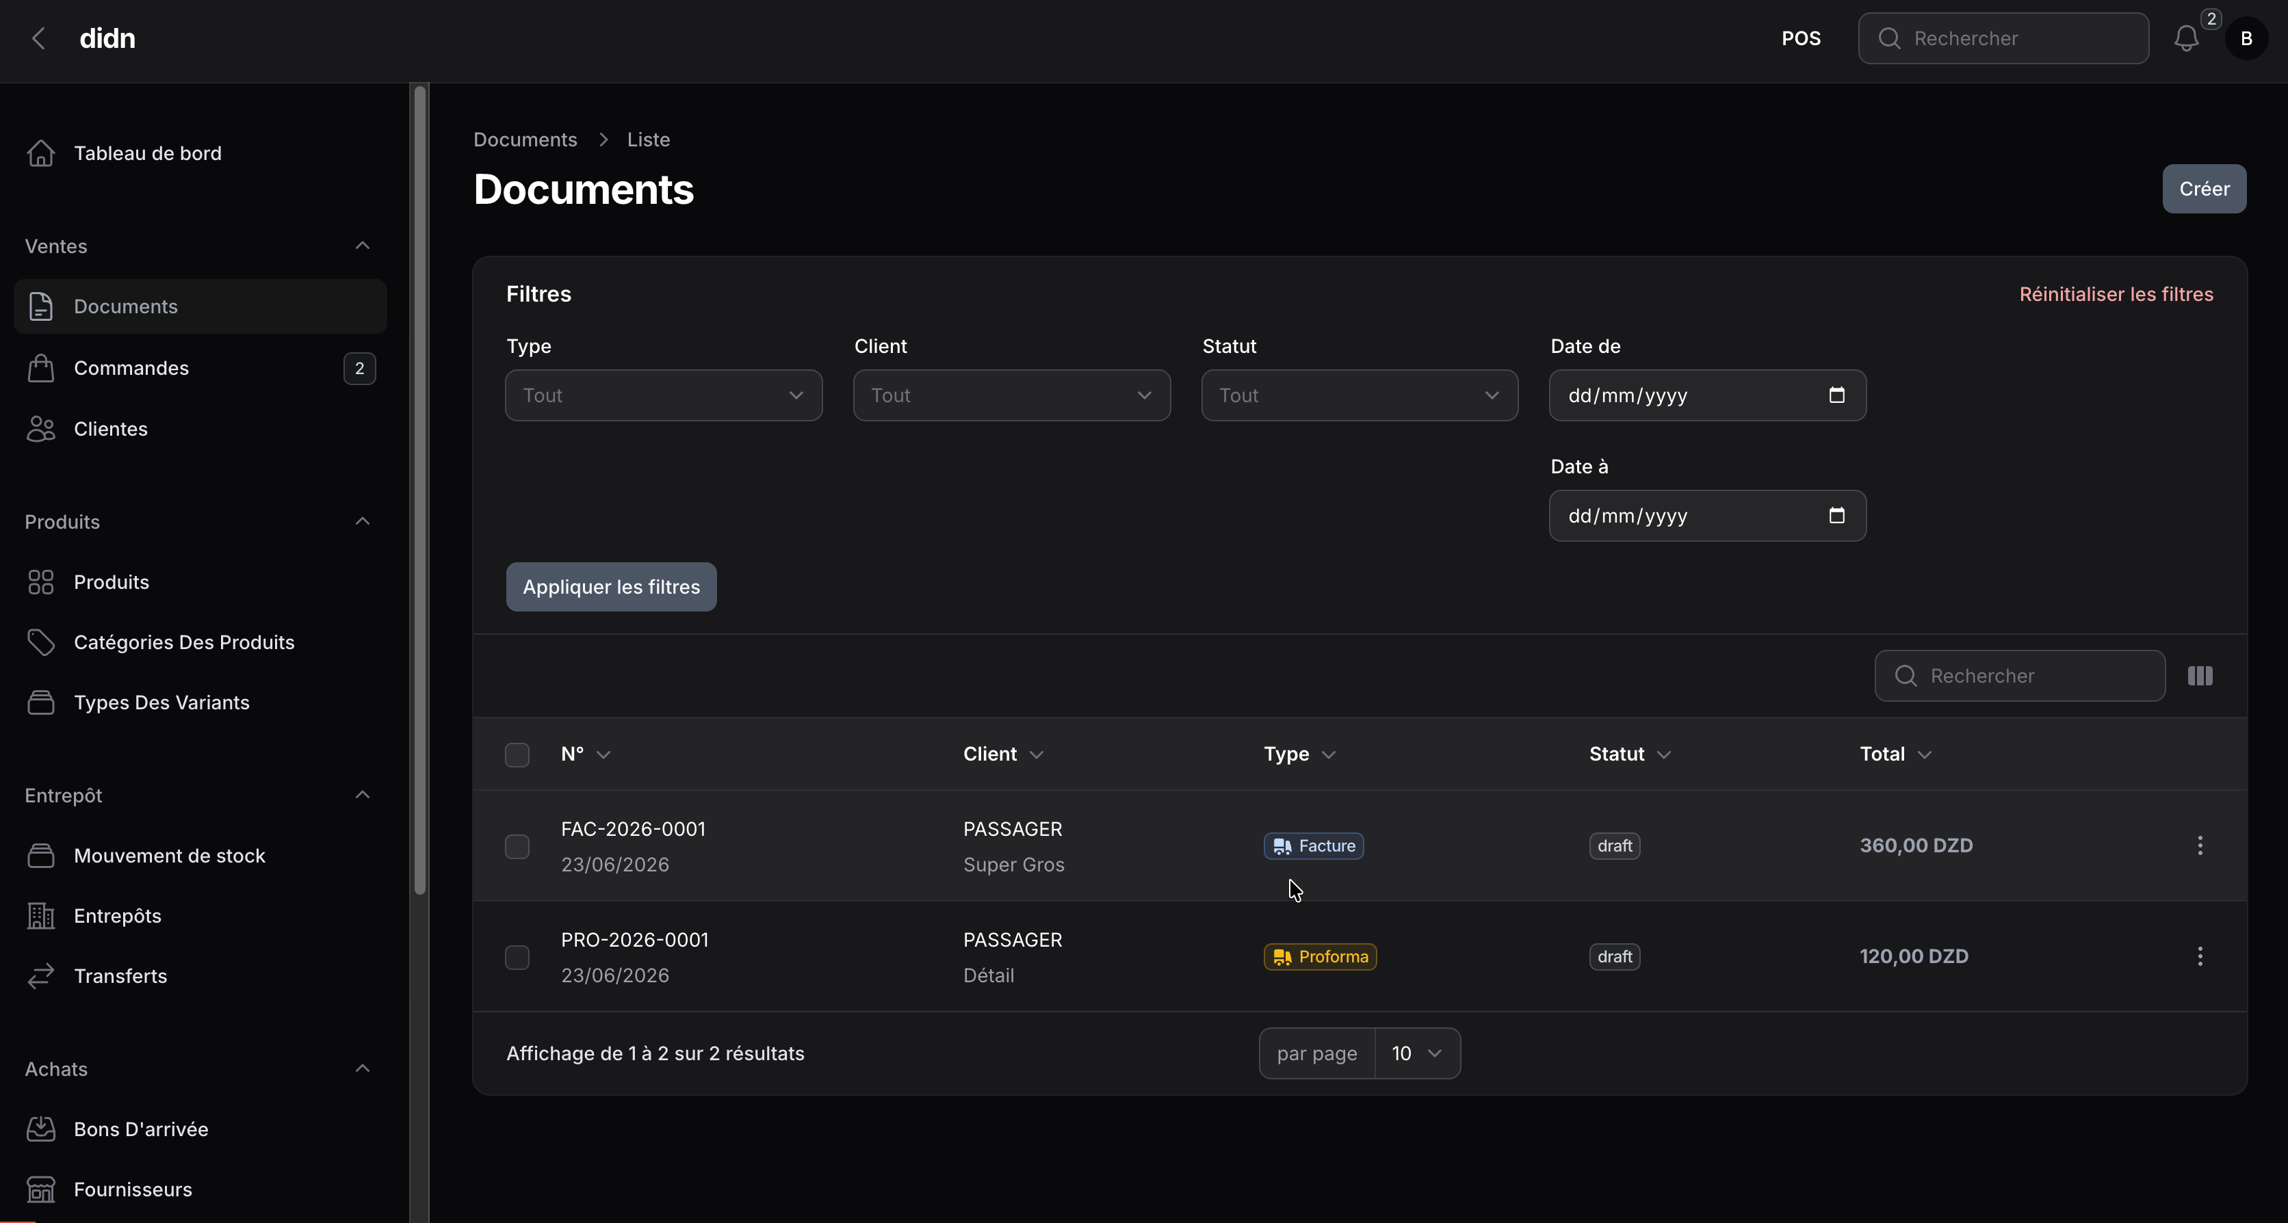The height and width of the screenshot is (1223, 2288).
Task: Click the Tableau de bord home icon
Action: pos(41,153)
